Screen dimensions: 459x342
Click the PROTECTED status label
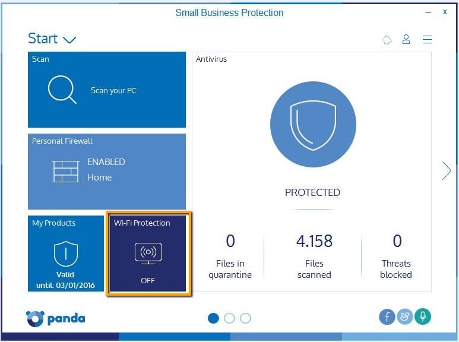coord(313,192)
